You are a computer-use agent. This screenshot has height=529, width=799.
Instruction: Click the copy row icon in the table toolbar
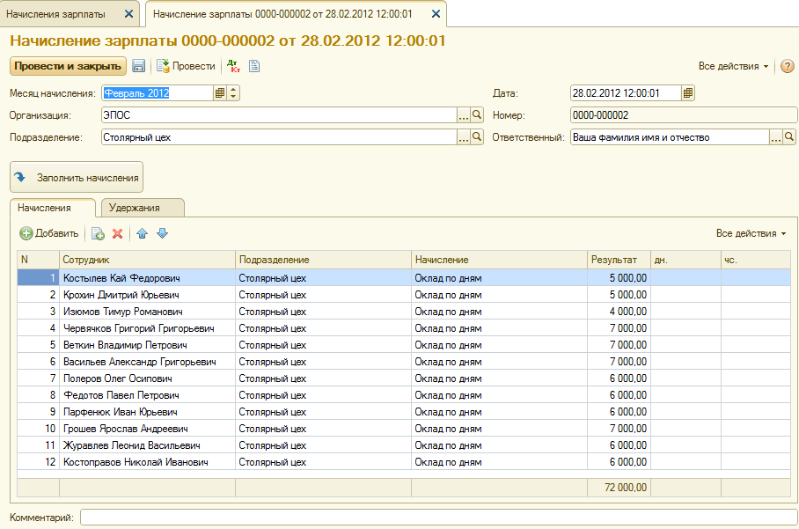point(98,233)
